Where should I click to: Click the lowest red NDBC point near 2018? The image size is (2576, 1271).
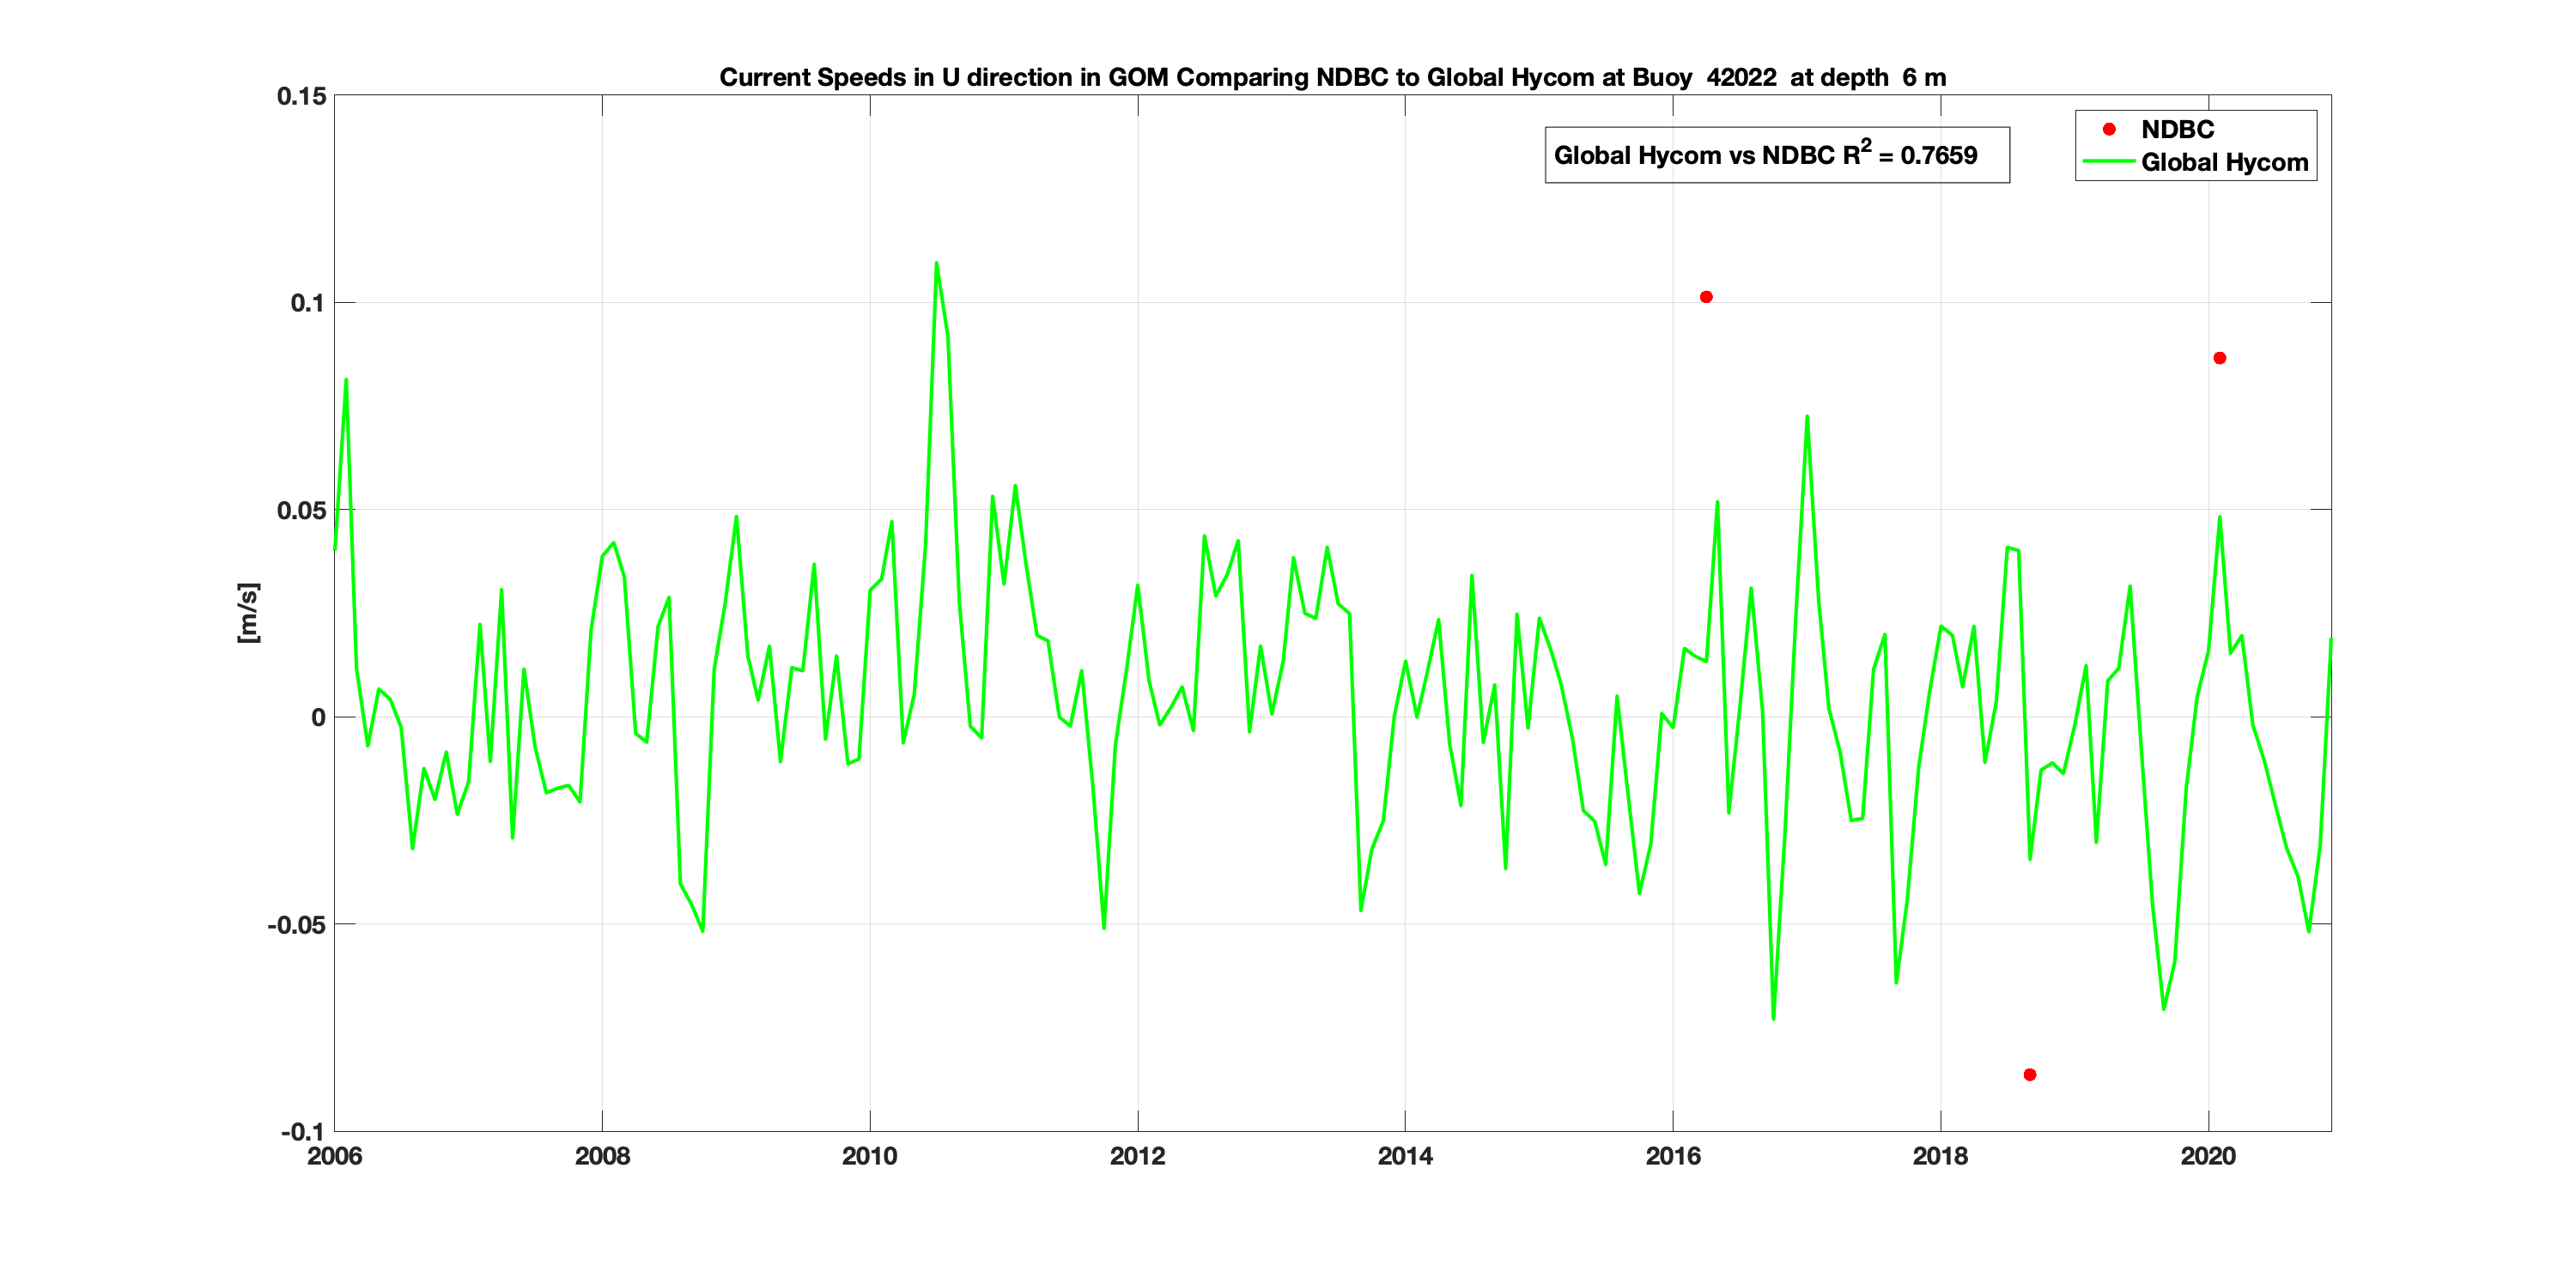click(2029, 1074)
